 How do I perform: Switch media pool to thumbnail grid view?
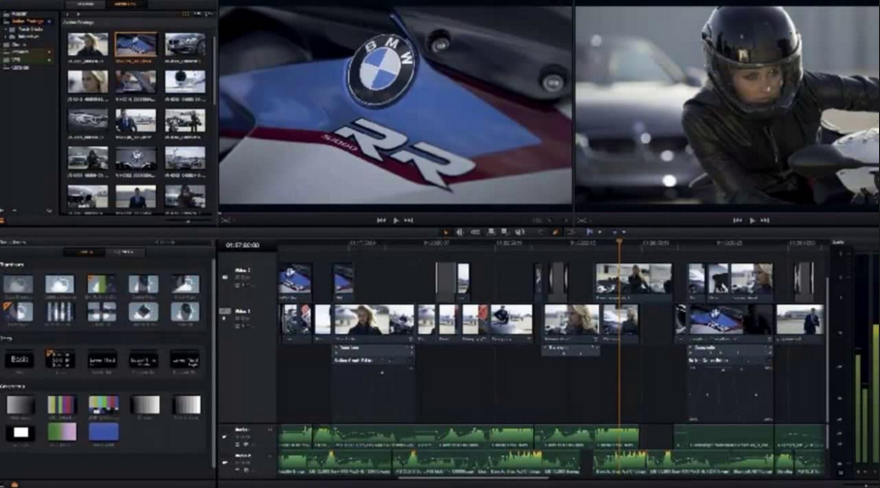(185, 14)
